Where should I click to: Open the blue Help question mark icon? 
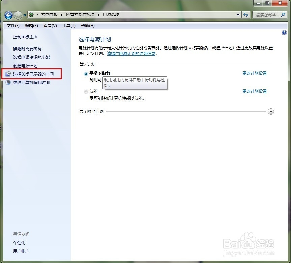coord(284,33)
